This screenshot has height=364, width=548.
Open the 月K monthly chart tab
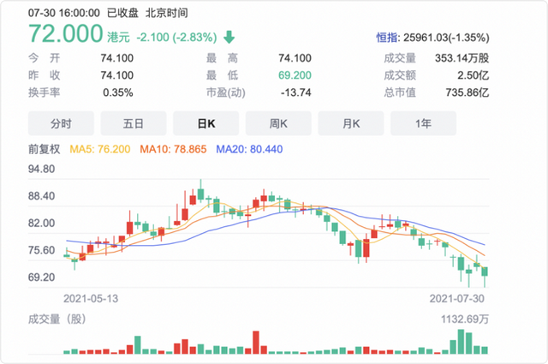[x=351, y=123]
